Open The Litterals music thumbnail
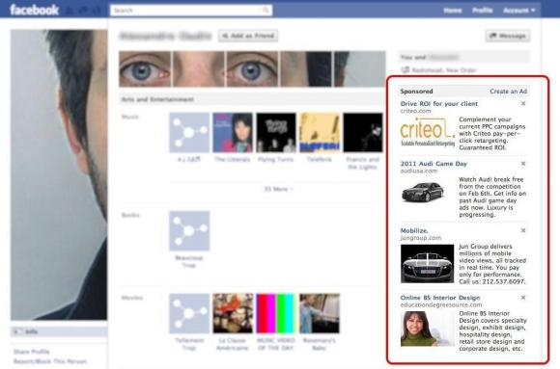The width and height of the screenshot is (560, 369). (233, 133)
